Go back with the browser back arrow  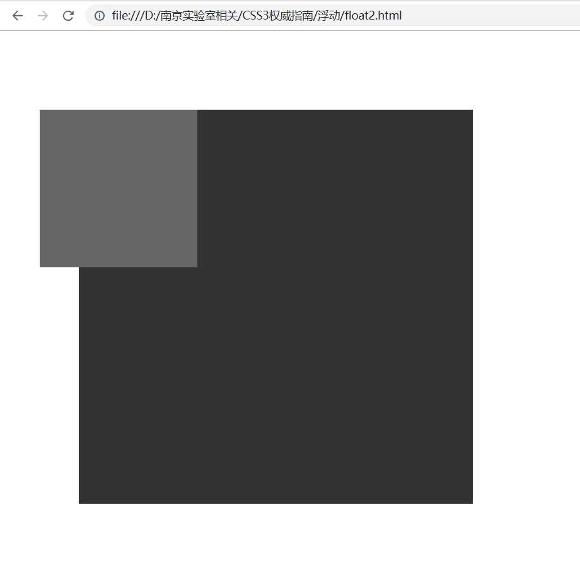click(x=18, y=16)
